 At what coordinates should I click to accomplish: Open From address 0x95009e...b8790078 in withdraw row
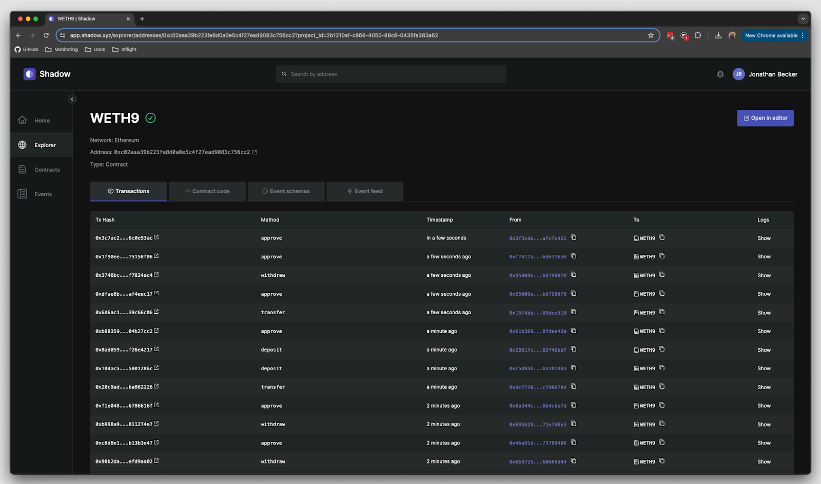[538, 275]
